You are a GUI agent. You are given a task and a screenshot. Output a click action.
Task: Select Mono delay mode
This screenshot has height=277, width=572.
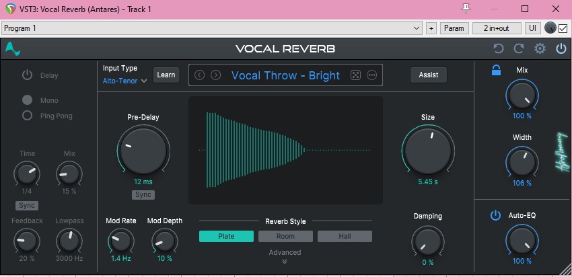(x=27, y=100)
